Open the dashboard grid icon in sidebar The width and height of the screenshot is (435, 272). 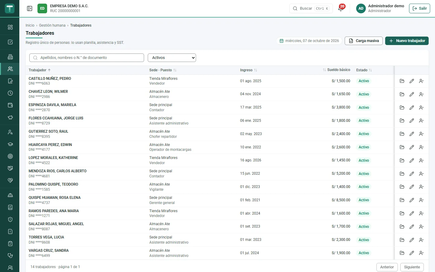(x=10, y=27)
